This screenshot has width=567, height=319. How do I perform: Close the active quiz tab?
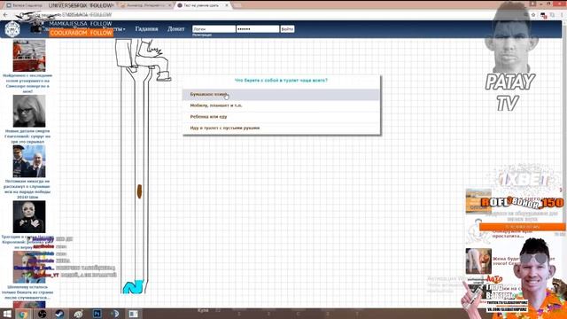pos(227,5)
